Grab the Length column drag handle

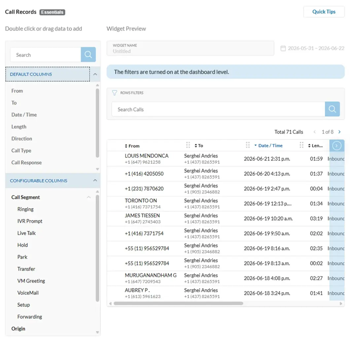[x=301, y=145]
